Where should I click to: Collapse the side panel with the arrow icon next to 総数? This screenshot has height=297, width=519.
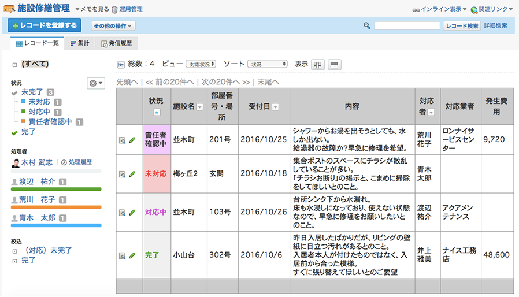[x=121, y=65]
